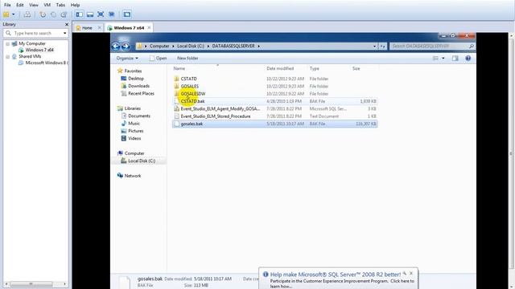Close the Library panel
The width and height of the screenshot is (515, 289).
(67, 25)
